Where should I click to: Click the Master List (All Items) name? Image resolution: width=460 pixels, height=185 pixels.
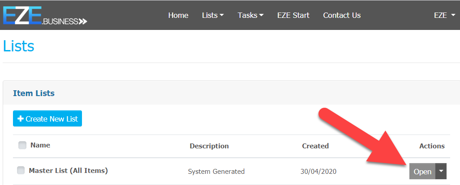(68, 170)
